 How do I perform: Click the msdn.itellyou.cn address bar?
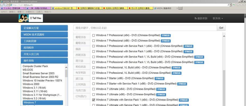(118, 5)
